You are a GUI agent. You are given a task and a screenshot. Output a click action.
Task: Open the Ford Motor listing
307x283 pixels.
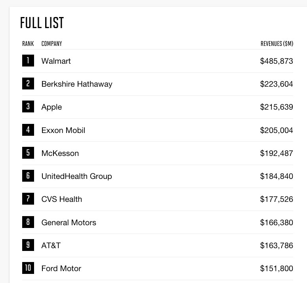click(x=61, y=268)
